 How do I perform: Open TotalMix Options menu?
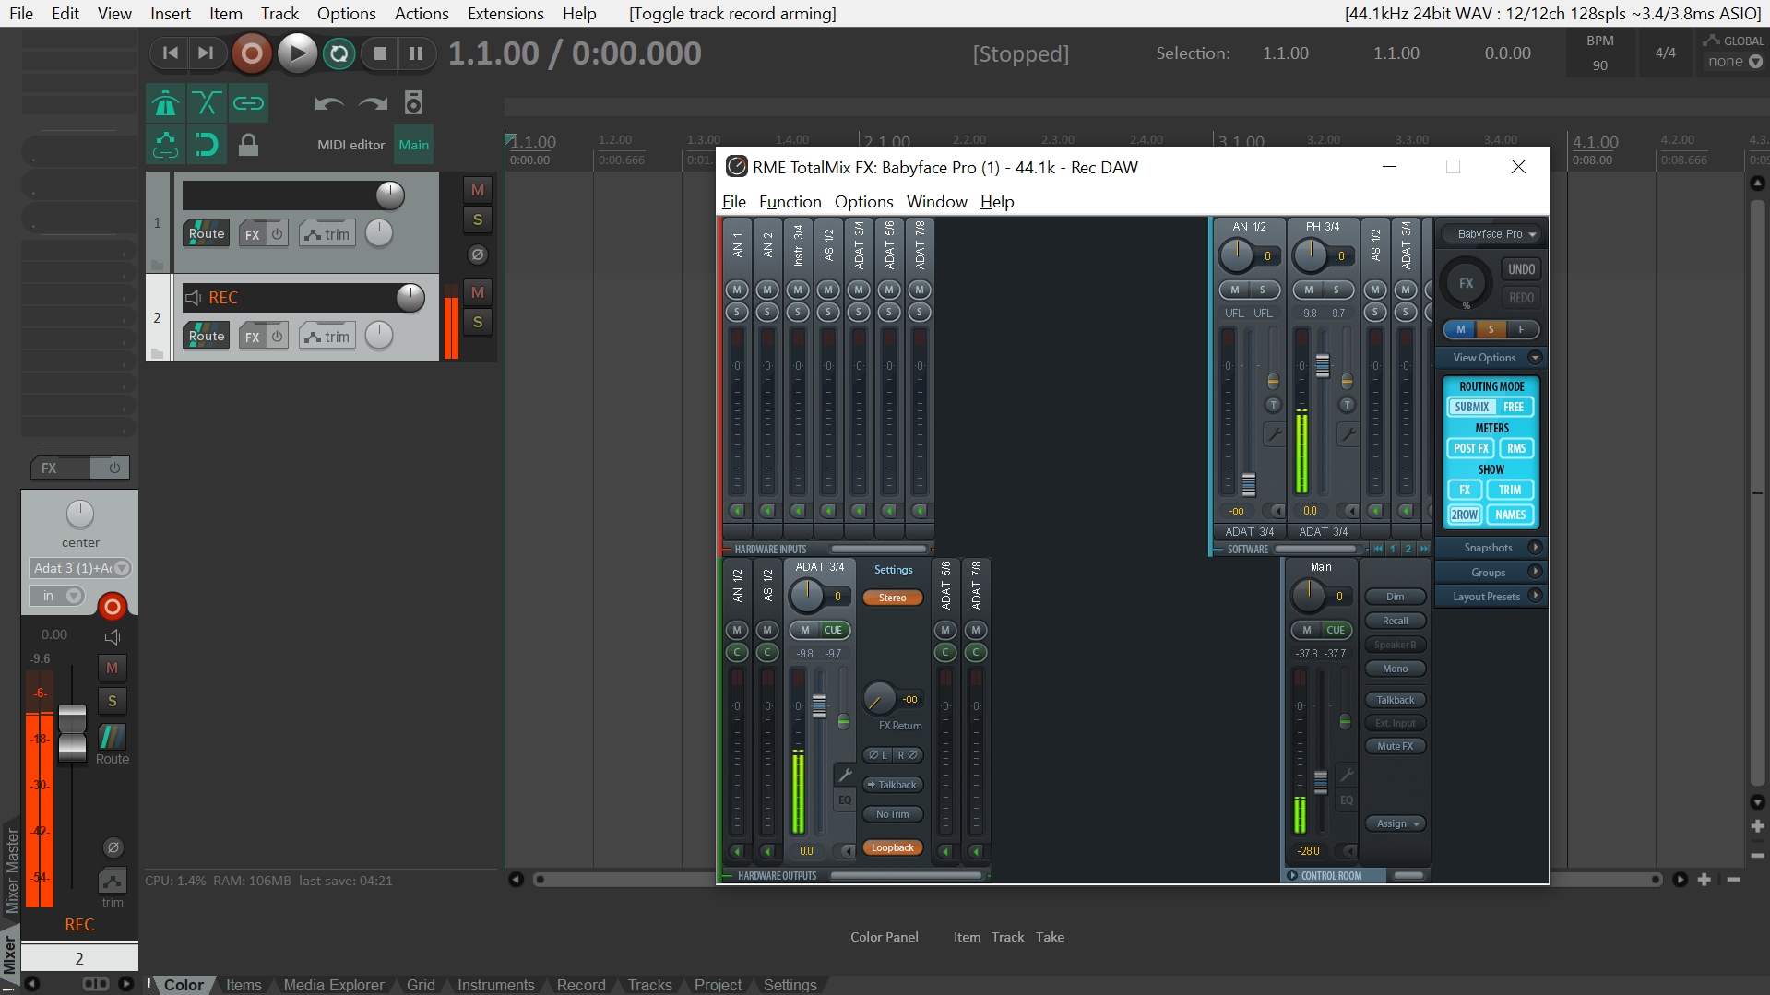(x=863, y=202)
